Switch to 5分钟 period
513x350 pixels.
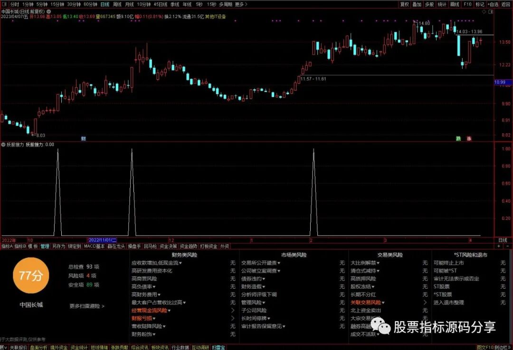[41, 4]
